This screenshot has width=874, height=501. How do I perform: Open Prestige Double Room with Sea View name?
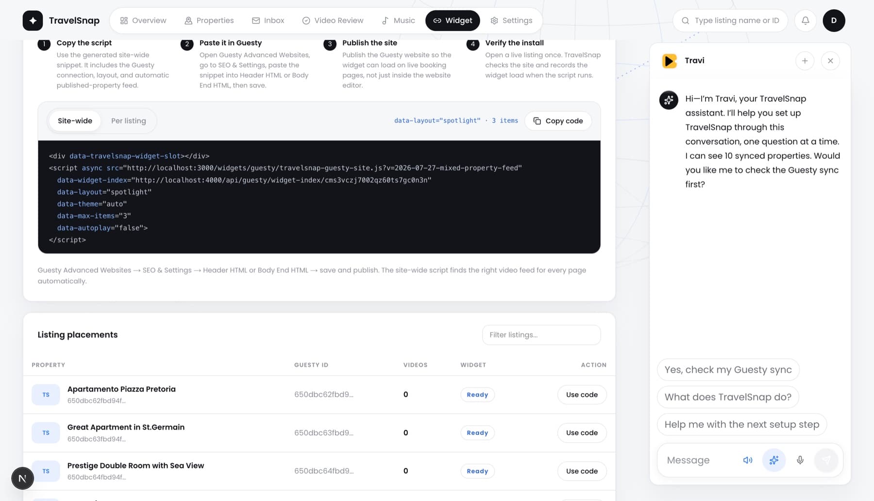[135, 466]
